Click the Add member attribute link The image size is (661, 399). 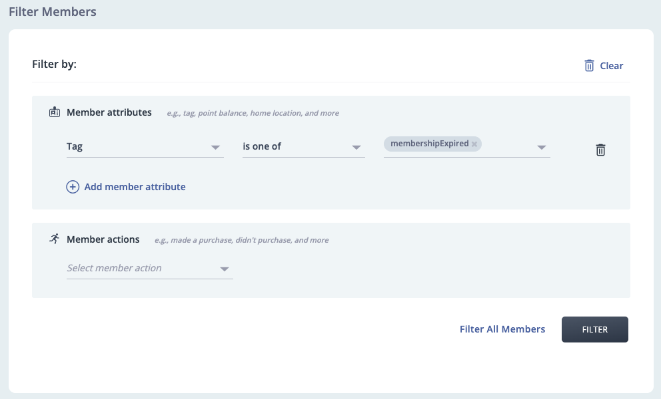click(135, 187)
